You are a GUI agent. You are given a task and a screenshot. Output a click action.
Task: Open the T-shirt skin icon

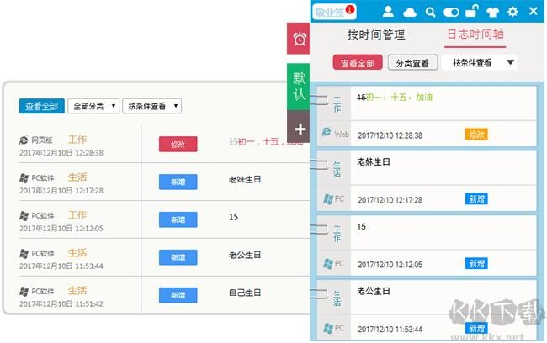tap(492, 13)
